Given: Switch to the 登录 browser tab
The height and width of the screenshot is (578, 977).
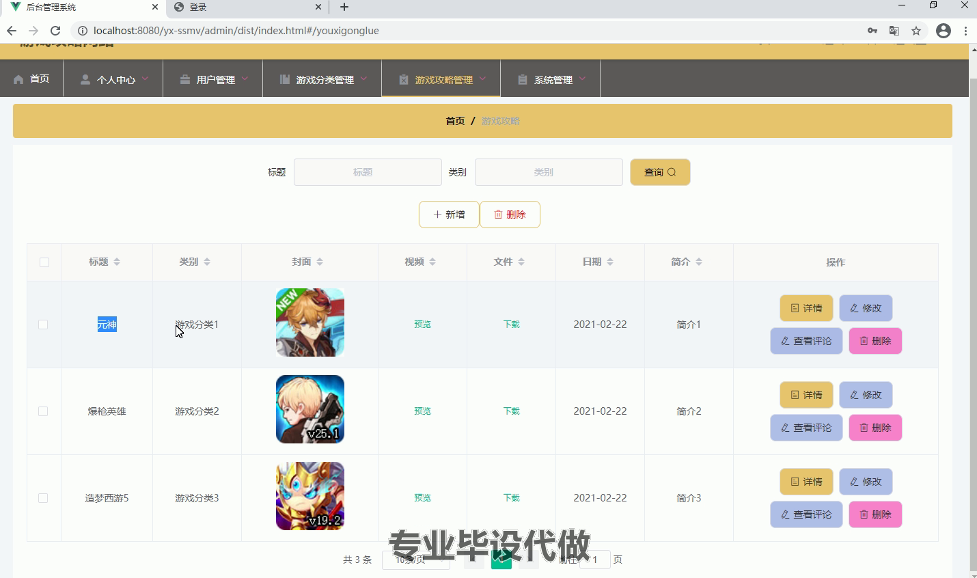Looking at the screenshot, I should (247, 7).
